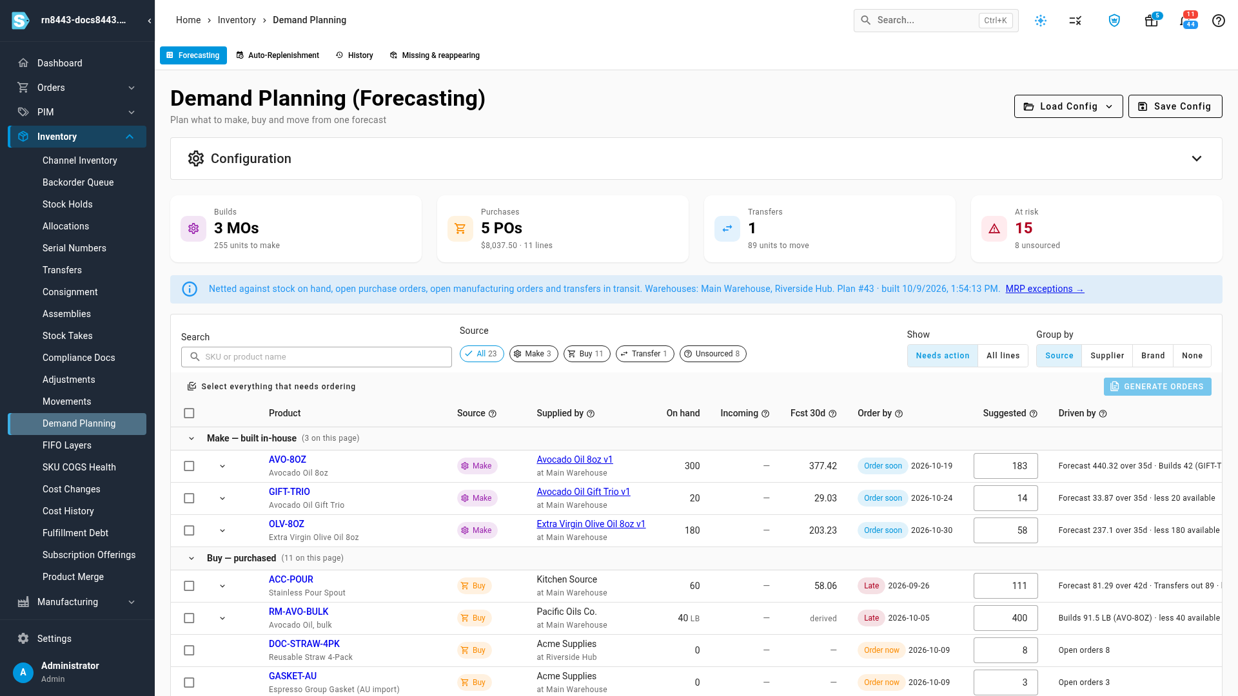Screen dimensions: 1238x696
Task: Open Stock Takes in the sidebar
Action: [68, 336]
